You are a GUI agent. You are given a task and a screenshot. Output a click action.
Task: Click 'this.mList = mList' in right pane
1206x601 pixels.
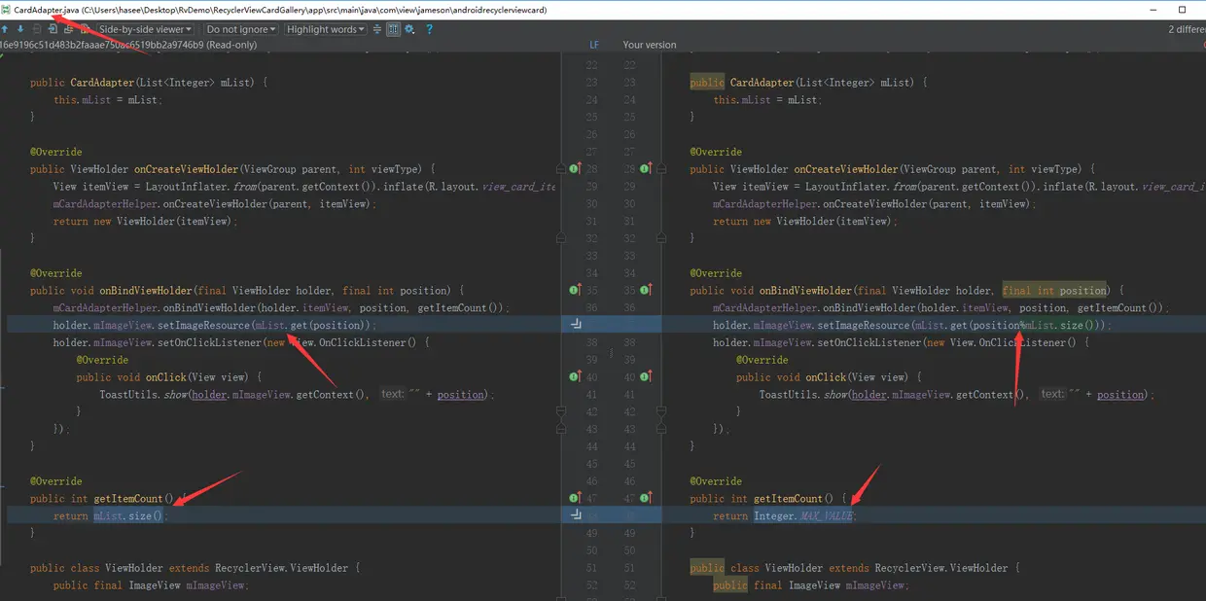pyautogui.click(x=766, y=99)
